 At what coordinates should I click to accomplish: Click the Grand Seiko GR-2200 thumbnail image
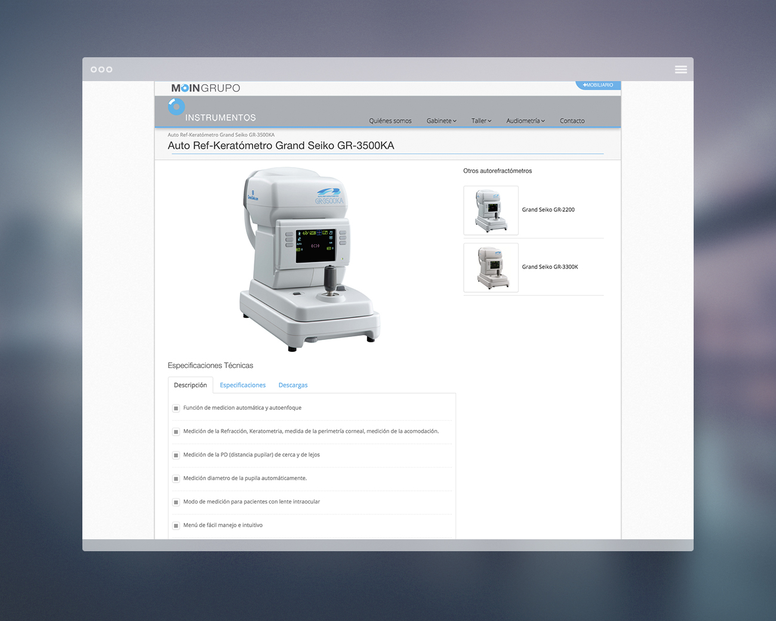coord(491,211)
